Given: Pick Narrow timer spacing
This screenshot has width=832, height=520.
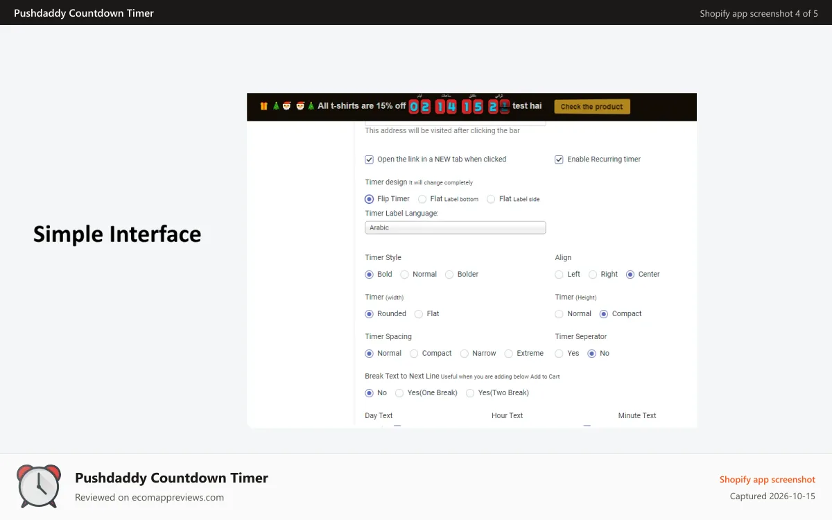Looking at the screenshot, I should (x=465, y=354).
